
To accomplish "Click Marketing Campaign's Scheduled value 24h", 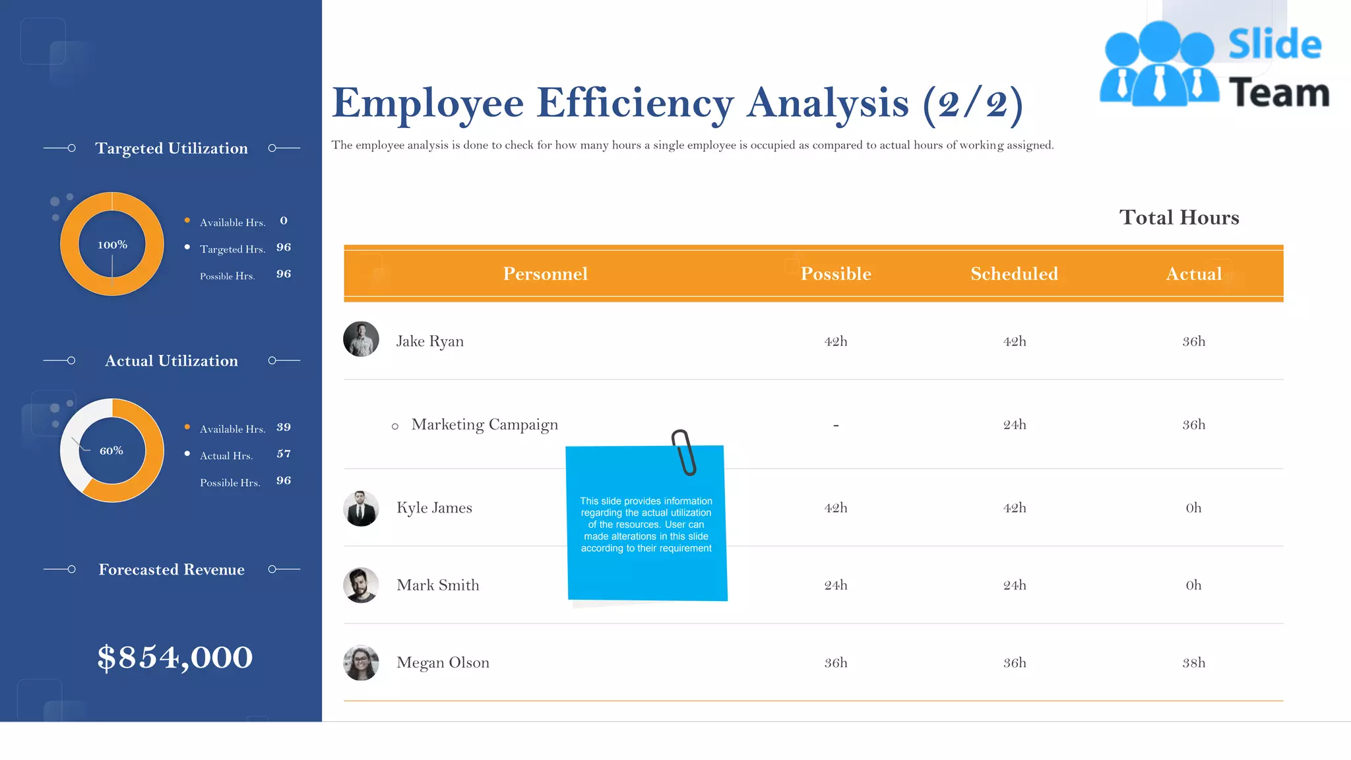I will pos(1015,424).
